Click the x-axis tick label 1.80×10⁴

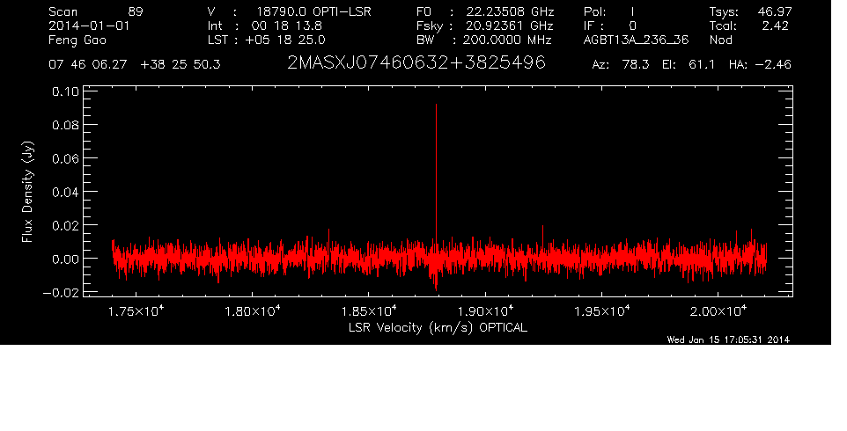[253, 311]
